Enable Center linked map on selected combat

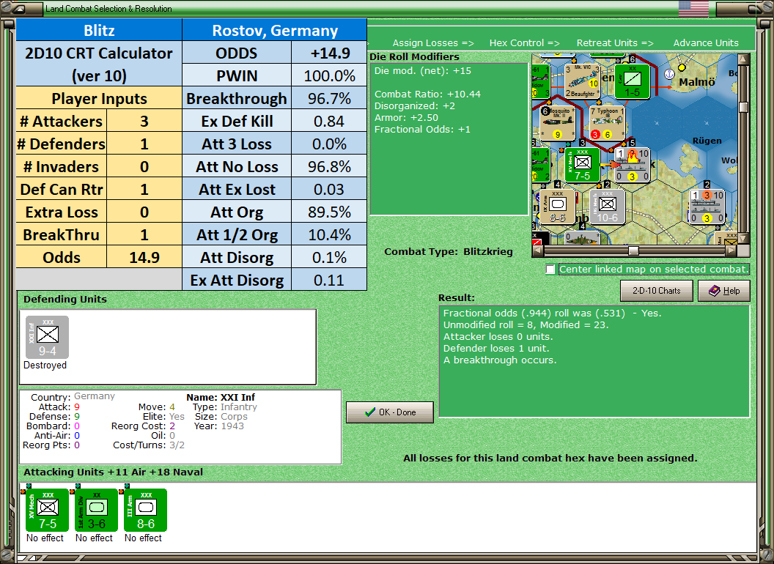[550, 270]
